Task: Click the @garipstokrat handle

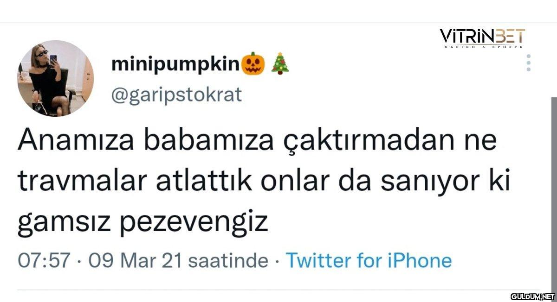Action: [x=176, y=95]
